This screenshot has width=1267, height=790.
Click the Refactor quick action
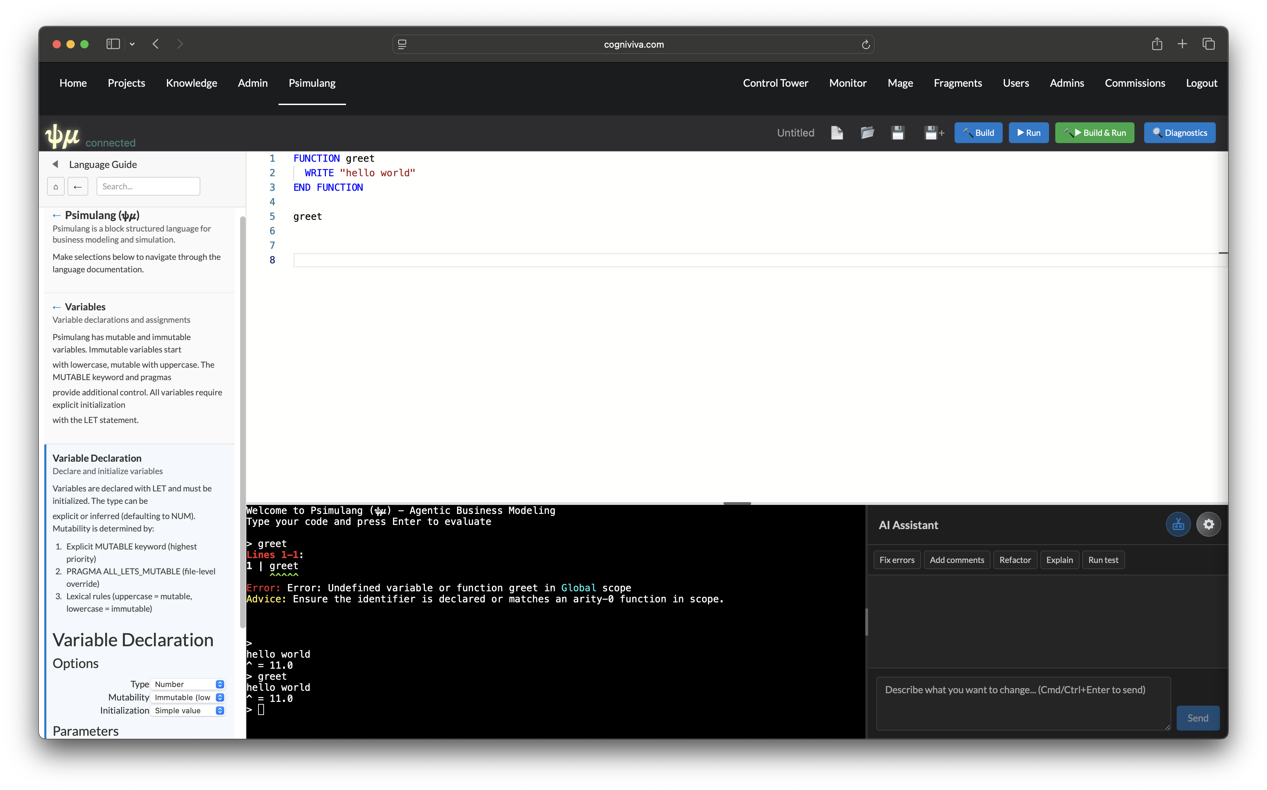click(1015, 559)
